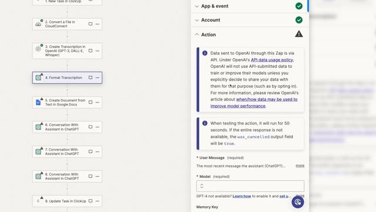This screenshot has height=212, width=376.
Task: Open when/how data may be used link
Action: [254, 102]
